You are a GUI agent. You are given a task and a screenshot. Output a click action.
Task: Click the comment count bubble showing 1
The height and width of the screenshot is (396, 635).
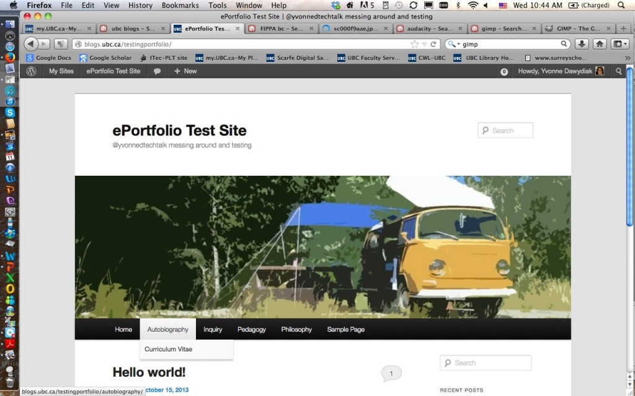391,373
